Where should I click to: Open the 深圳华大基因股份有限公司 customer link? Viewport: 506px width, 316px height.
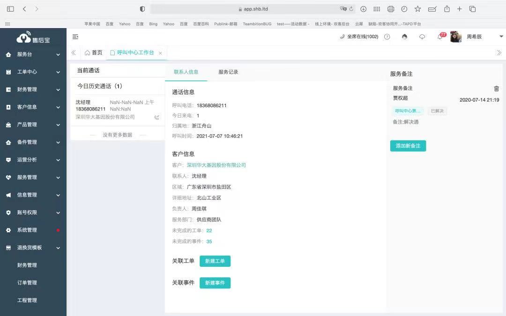(216, 165)
